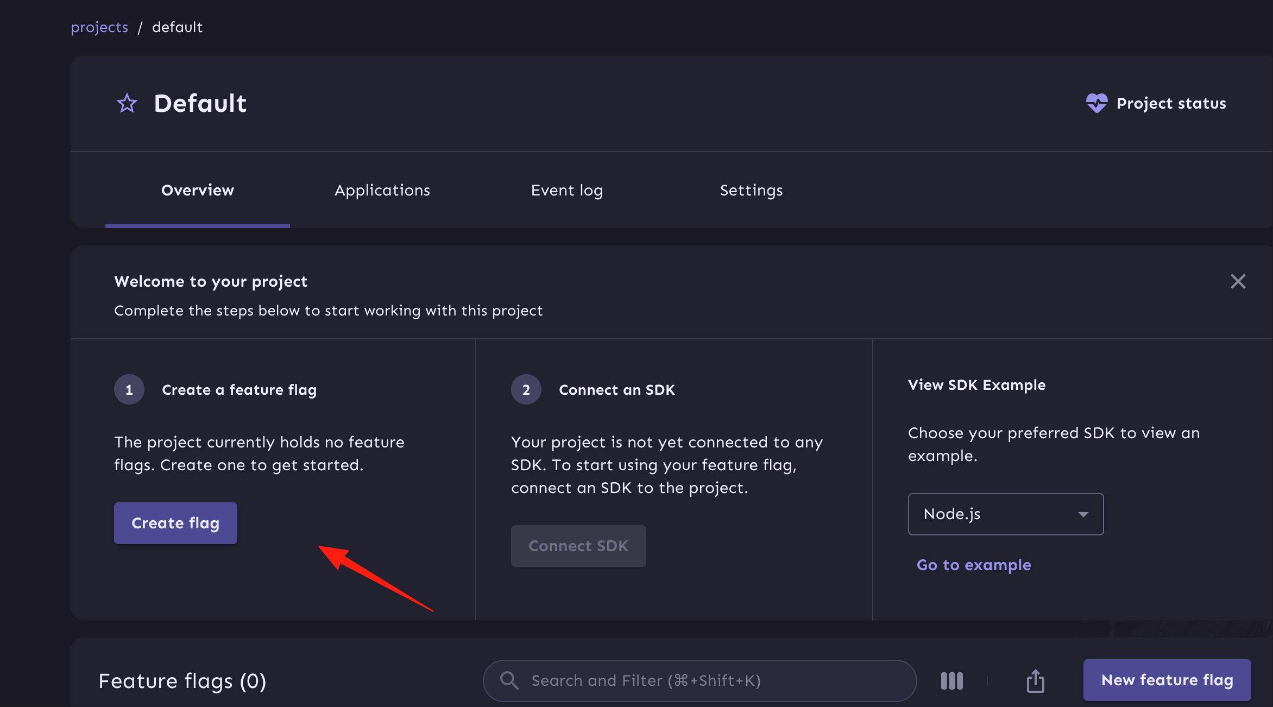The image size is (1273, 707).
Task: Click the step 1 number badge
Action: click(129, 389)
